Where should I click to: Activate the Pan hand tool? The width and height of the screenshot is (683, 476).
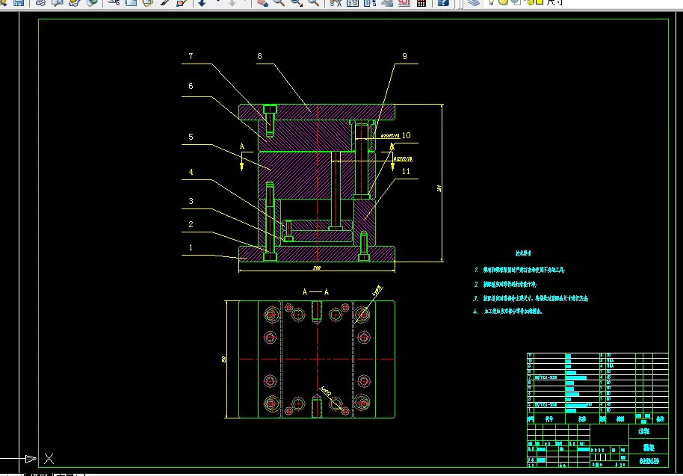tap(262, 2)
